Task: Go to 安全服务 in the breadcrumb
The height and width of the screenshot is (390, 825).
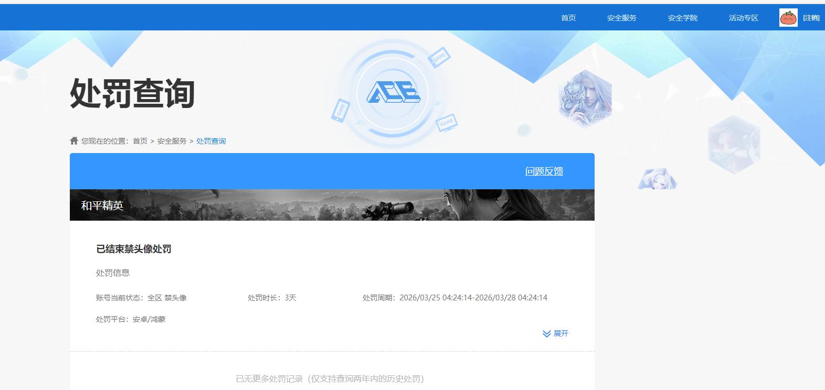Action: [172, 141]
